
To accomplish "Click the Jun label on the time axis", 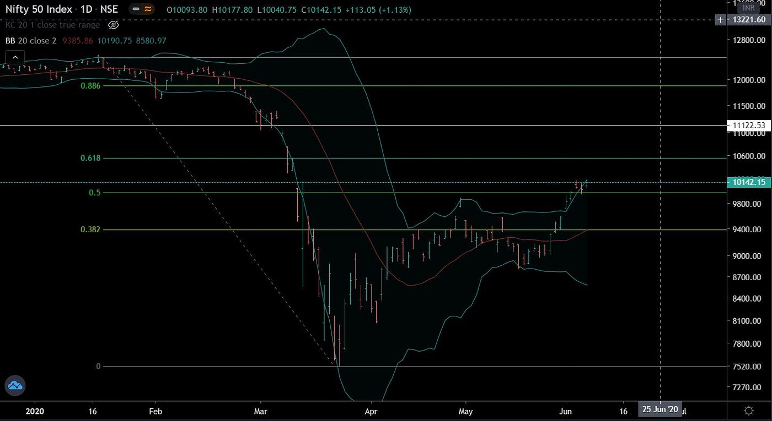I will 566,411.
